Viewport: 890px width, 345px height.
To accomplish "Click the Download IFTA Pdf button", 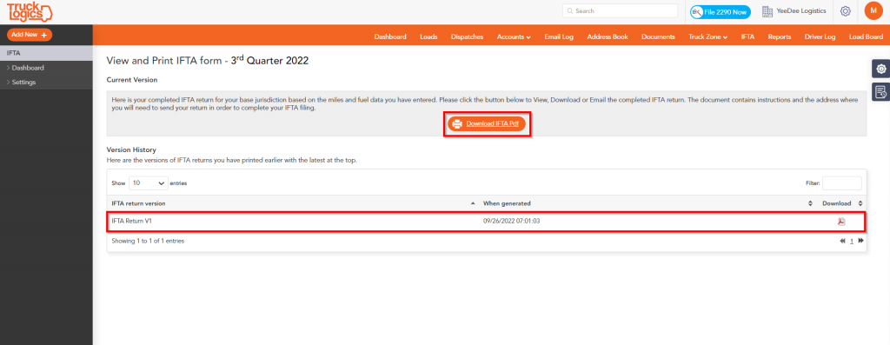I will (487, 123).
